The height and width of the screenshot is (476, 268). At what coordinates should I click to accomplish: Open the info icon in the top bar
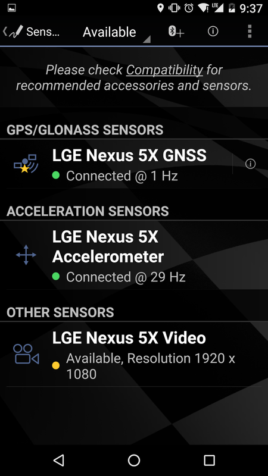(213, 31)
